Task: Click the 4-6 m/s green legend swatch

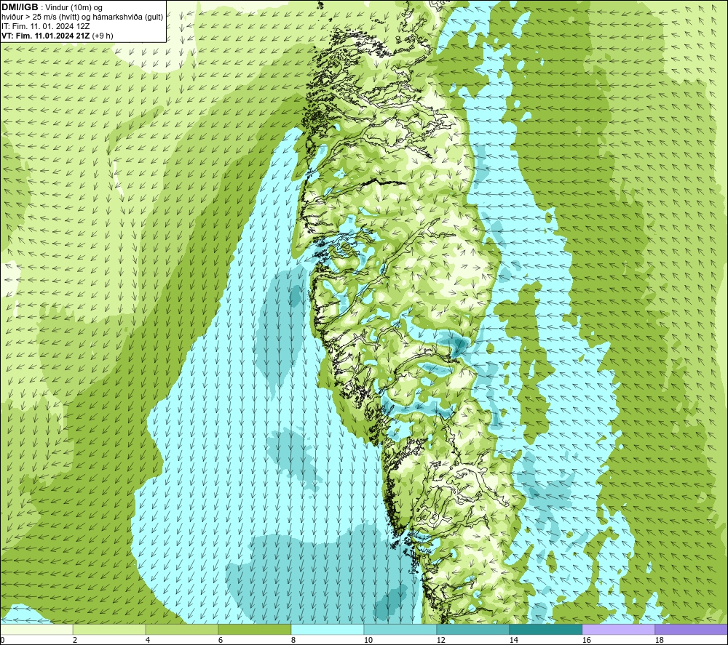Action: pos(182,629)
